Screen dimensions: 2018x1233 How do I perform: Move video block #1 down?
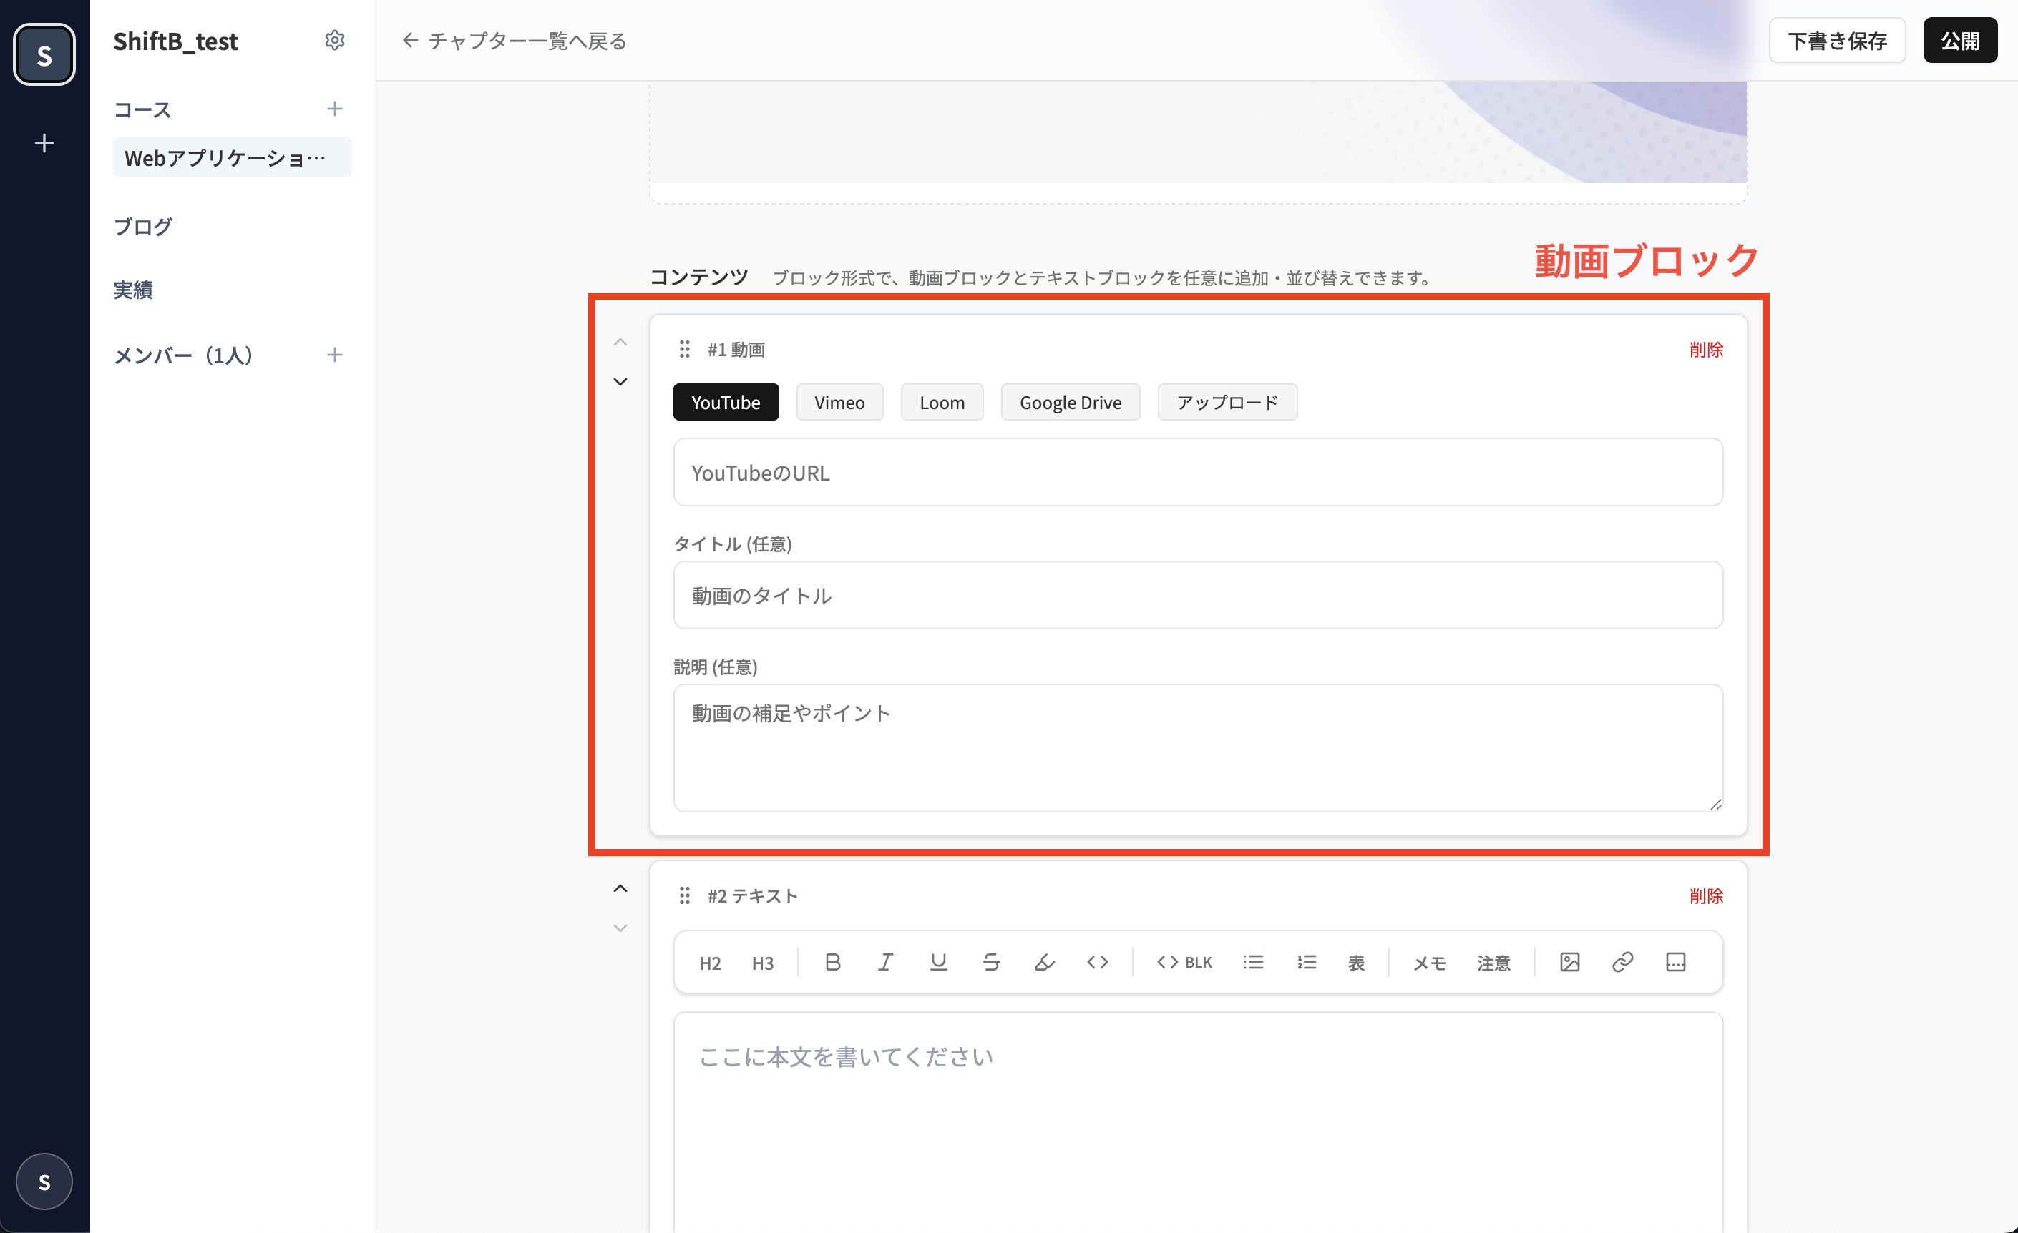[x=620, y=381]
